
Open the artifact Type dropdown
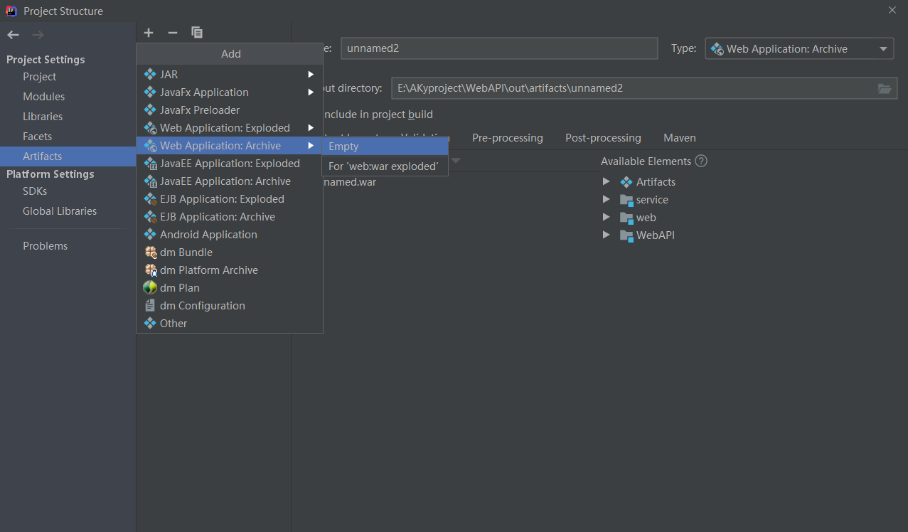799,49
